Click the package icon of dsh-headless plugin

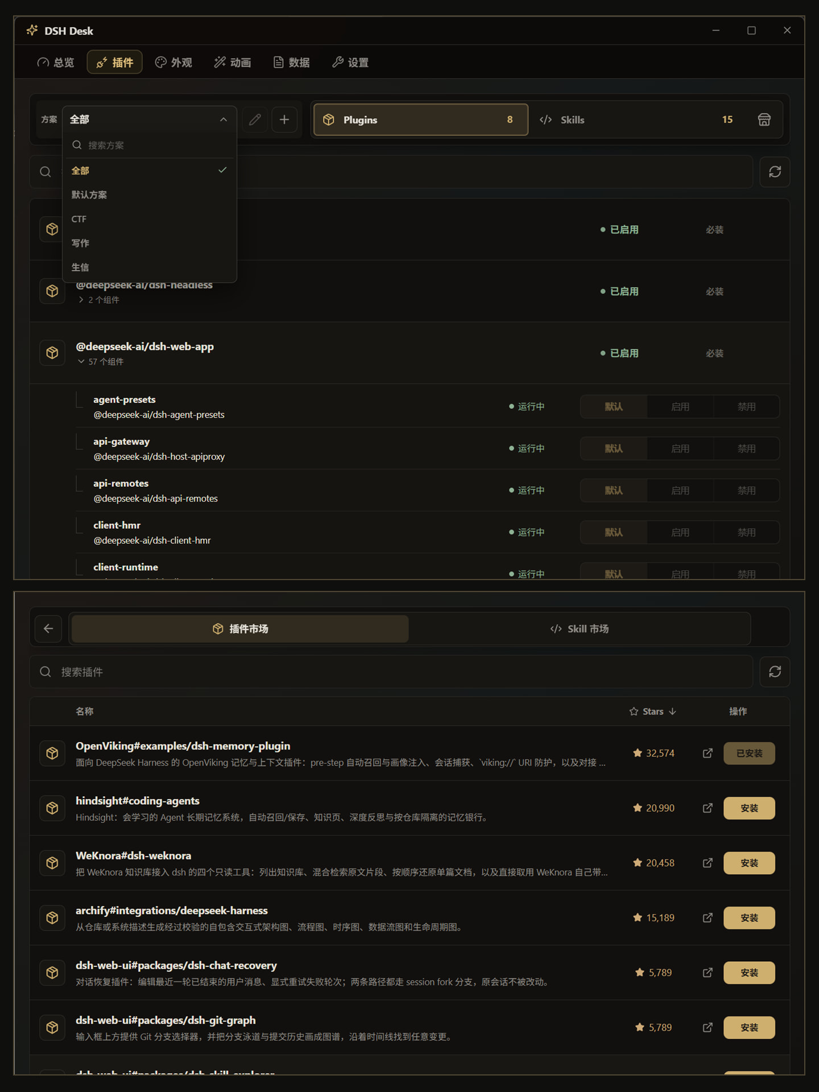click(x=52, y=291)
